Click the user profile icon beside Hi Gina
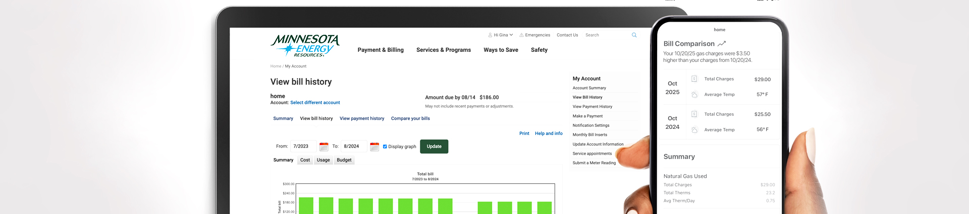969x214 pixels. [x=490, y=35]
